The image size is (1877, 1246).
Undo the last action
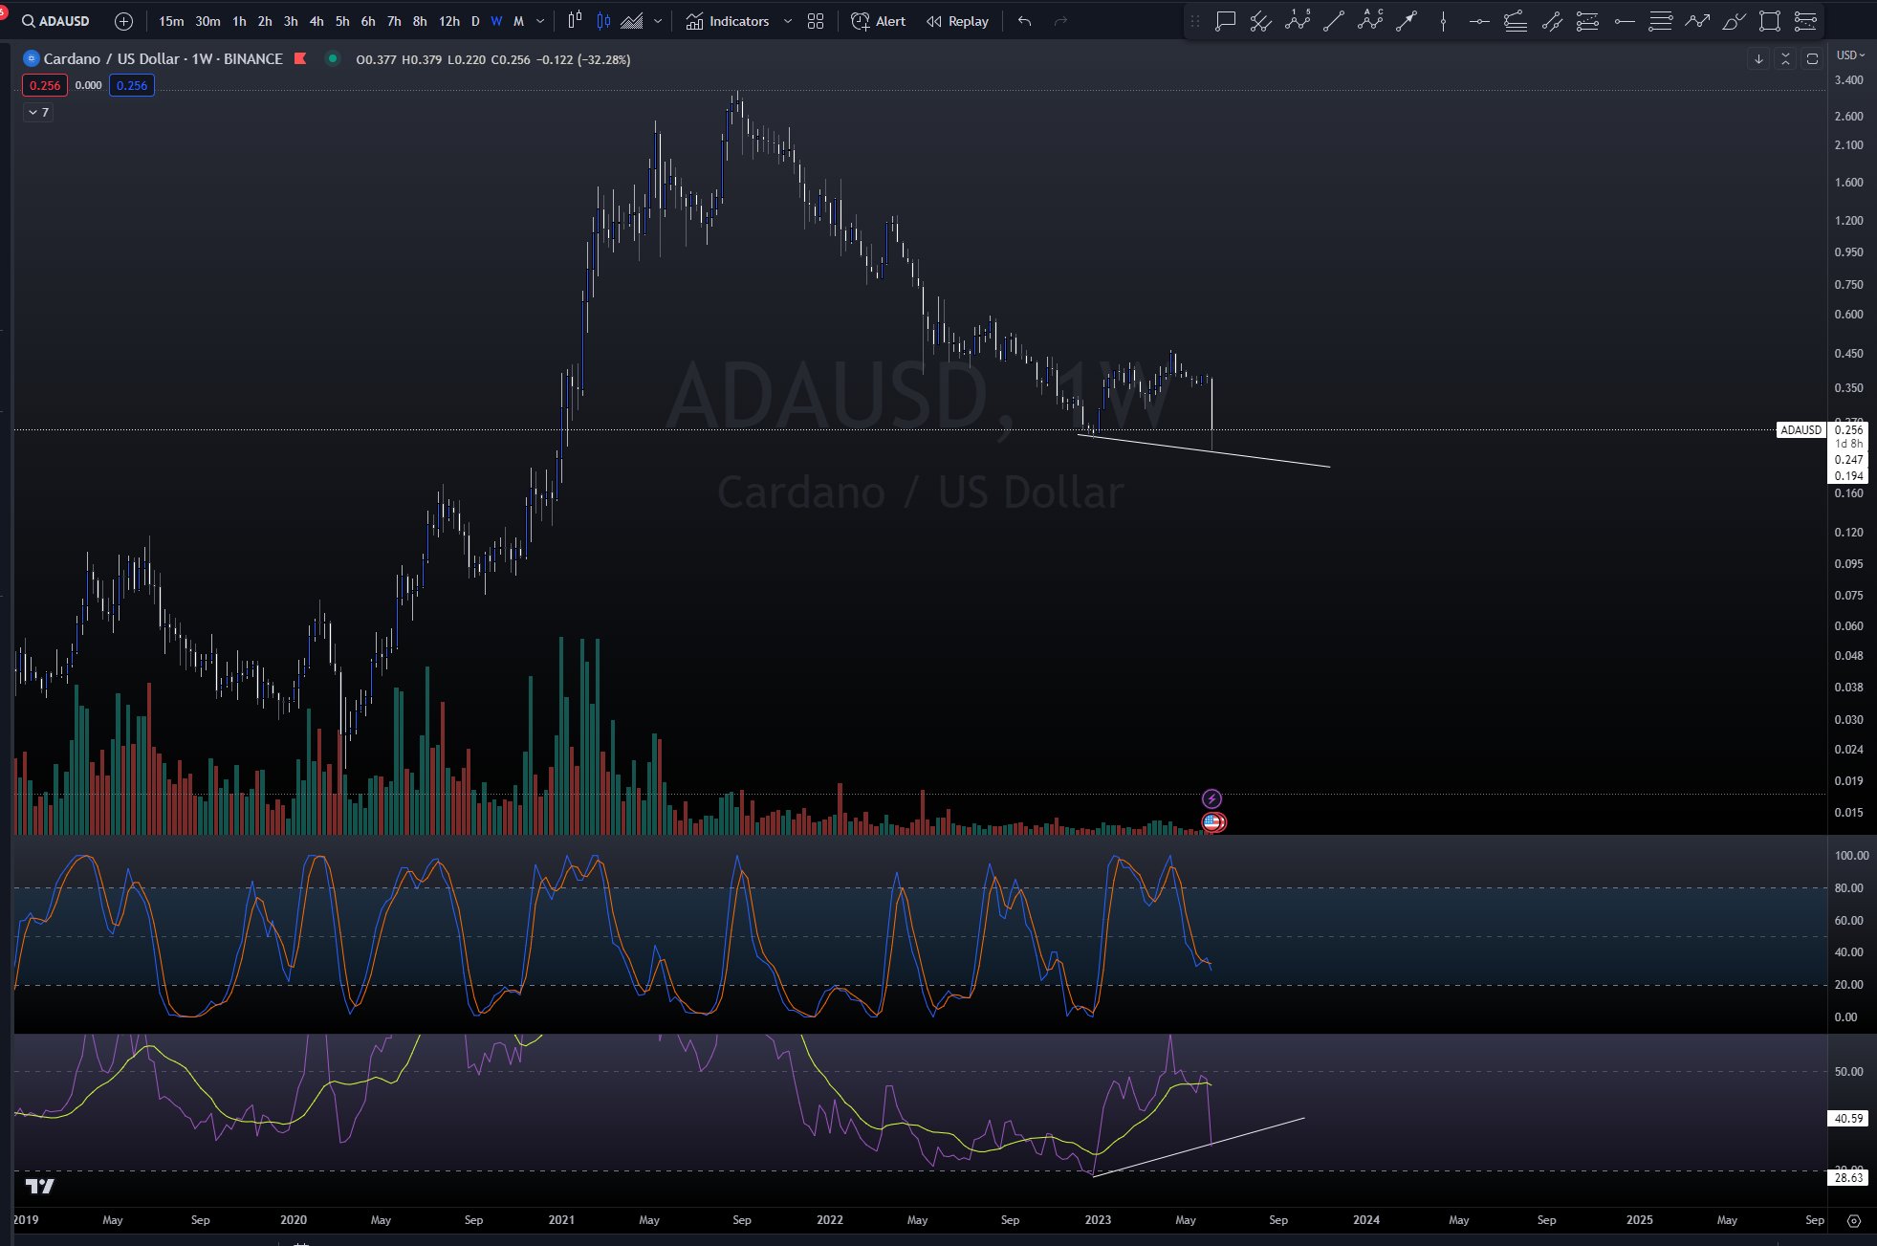(x=1024, y=21)
